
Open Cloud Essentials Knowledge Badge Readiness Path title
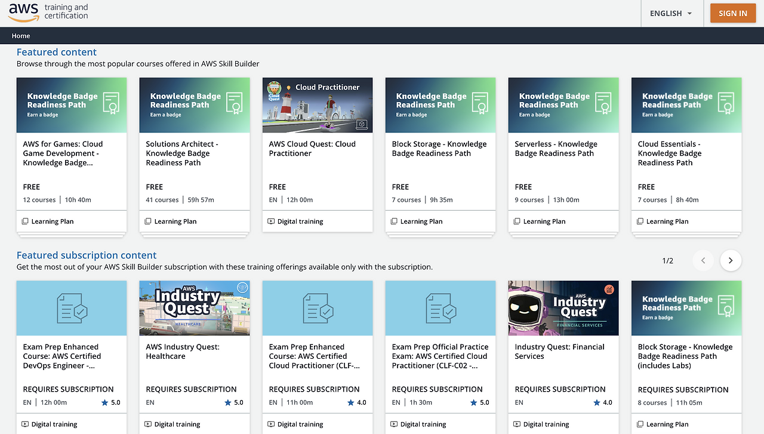tap(669, 153)
